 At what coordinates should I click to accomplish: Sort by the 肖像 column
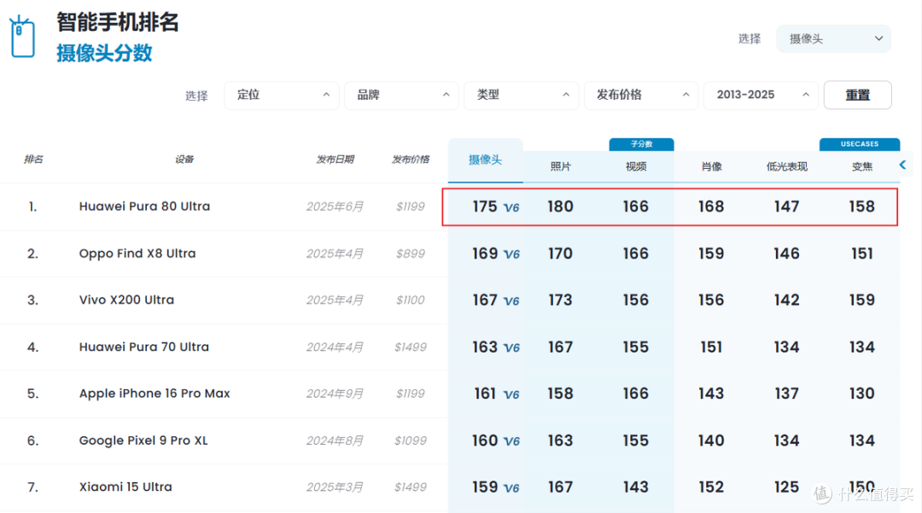[x=711, y=167]
